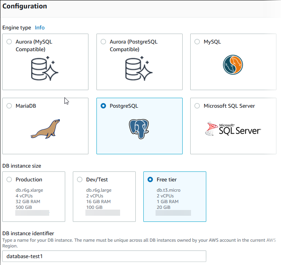281x265 pixels.
Task: Select Aurora (PostgreSQL Compatible) radio button
Action: (x=103, y=42)
